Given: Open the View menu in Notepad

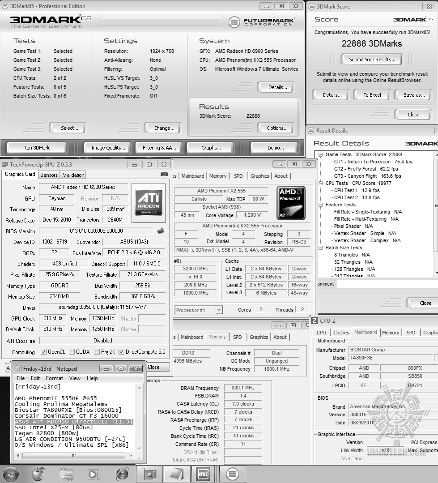Looking at the screenshot, I should click(75, 378).
